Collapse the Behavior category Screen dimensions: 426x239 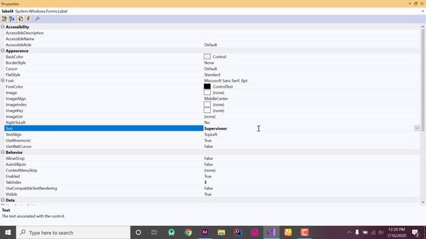3,152
